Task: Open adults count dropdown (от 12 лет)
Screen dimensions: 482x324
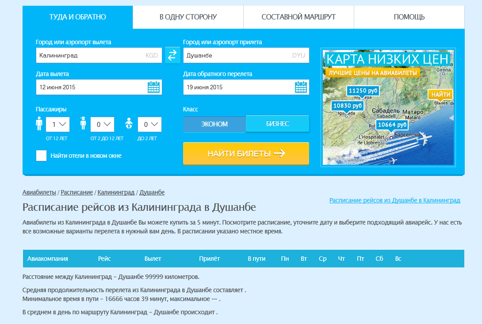Action: (x=58, y=125)
